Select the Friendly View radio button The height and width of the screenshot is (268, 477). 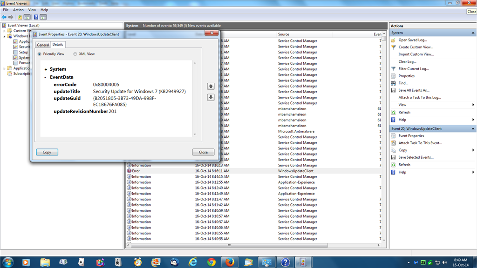point(40,54)
